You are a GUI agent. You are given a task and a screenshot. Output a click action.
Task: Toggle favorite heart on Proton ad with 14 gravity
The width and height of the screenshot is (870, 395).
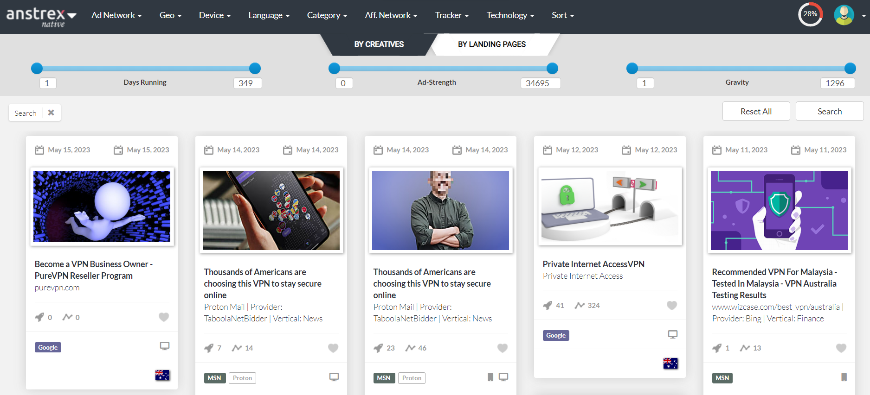click(333, 348)
